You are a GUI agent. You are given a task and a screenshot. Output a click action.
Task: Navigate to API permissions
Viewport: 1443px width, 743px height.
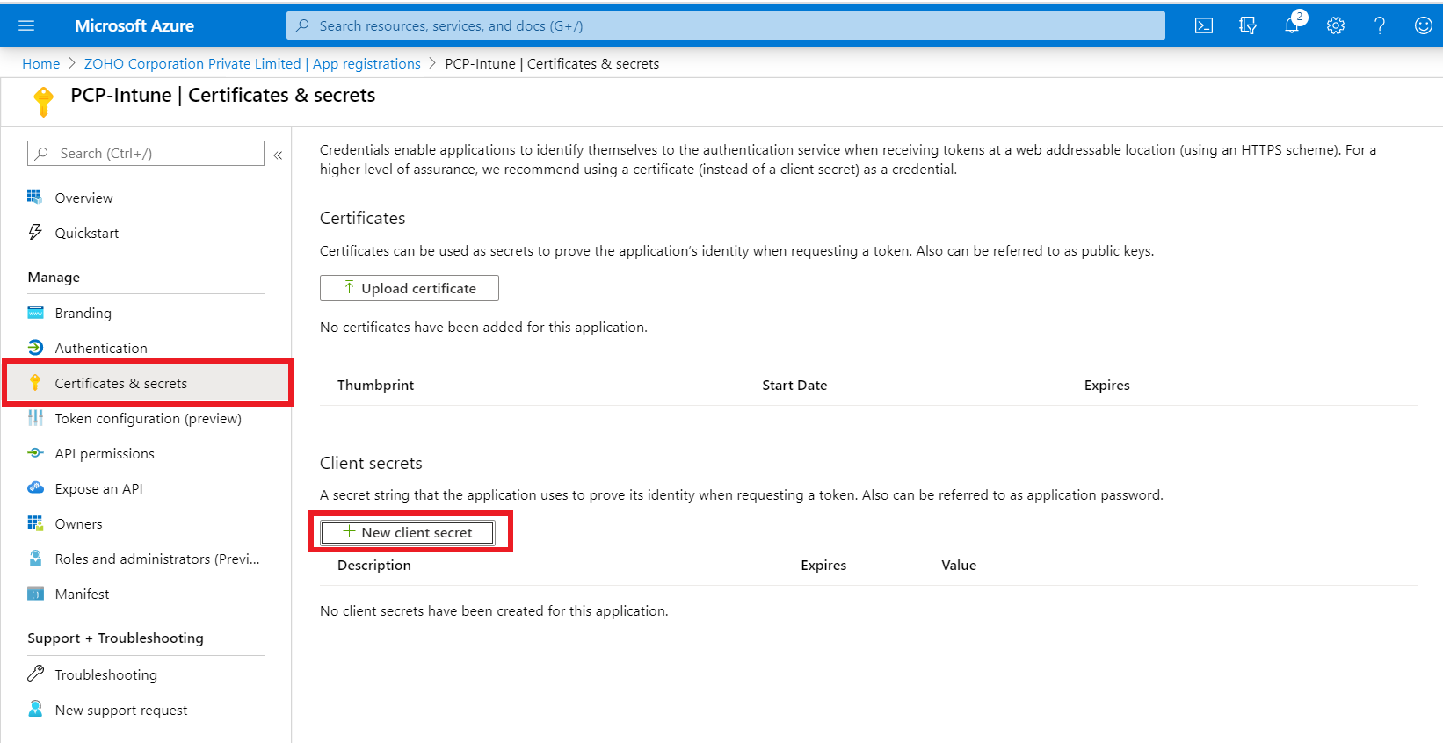105,454
